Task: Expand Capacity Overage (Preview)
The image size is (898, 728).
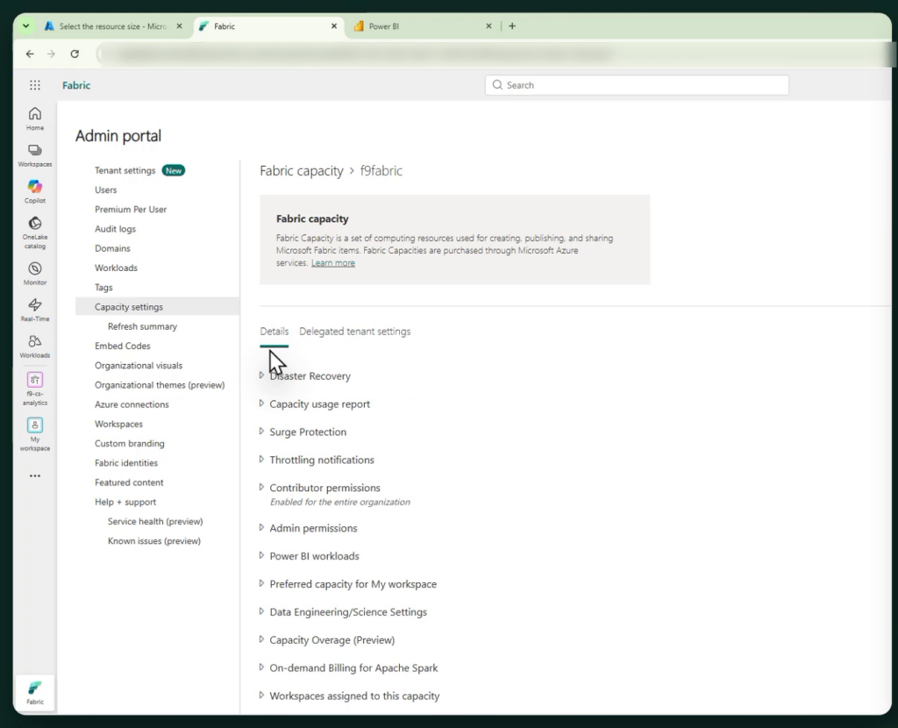Action: pyautogui.click(x=326, y=640)
